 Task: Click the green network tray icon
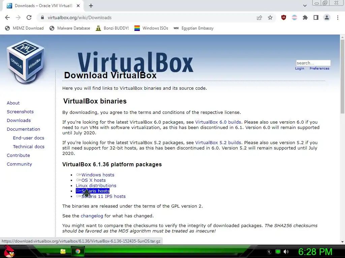coord(278,252)
